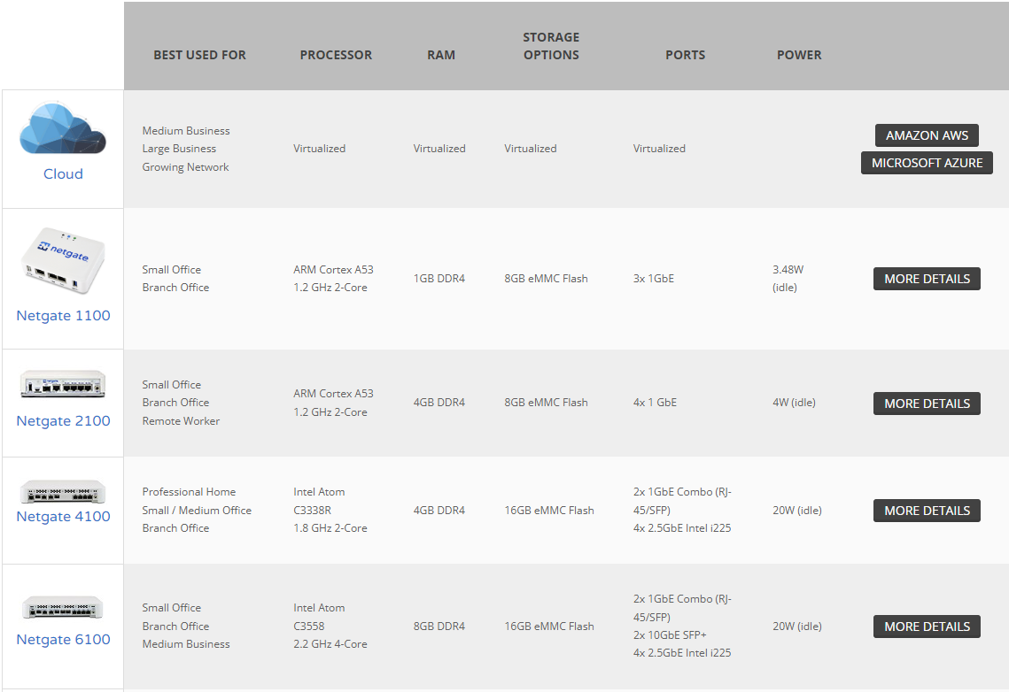The image size is (1009, 692).
Task: Open the Netgate 6100 product link
Action: 62,639
